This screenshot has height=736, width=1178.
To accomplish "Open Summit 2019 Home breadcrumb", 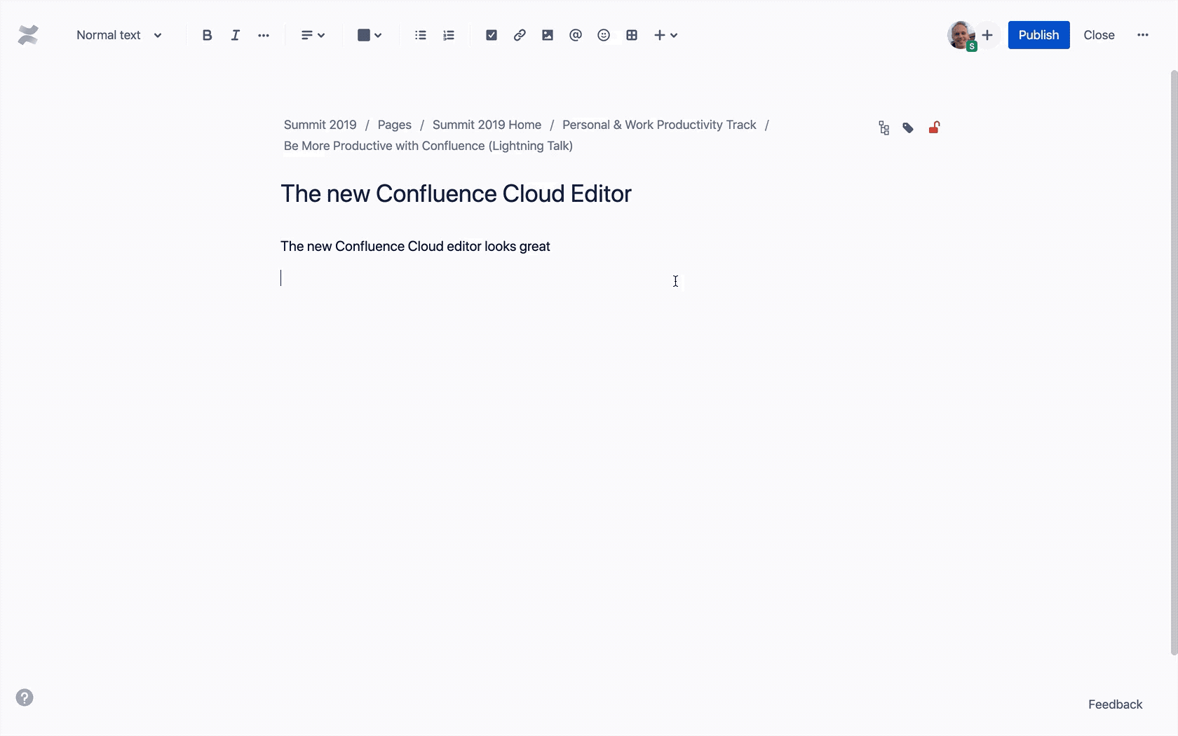I will (x=487, y=125).
